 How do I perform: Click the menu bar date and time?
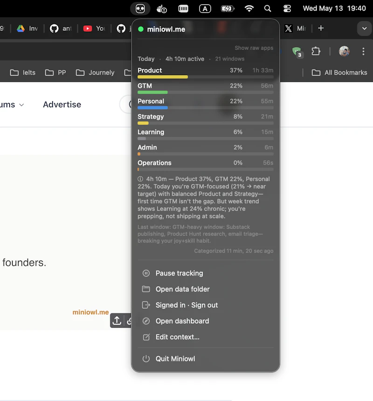pyautogui.click(x=334, y=8)
